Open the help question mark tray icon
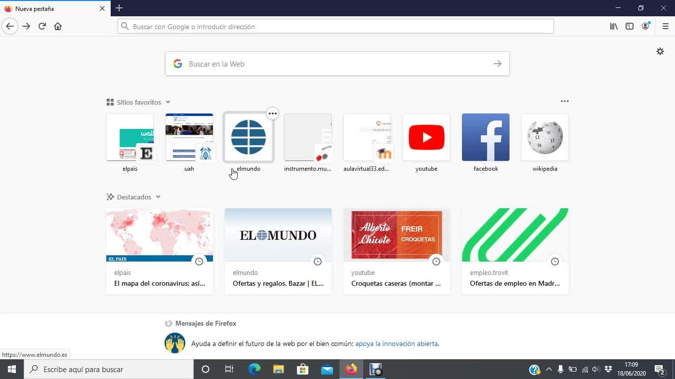This screenshot has height=379, width=675. click(x=534, y=370)
